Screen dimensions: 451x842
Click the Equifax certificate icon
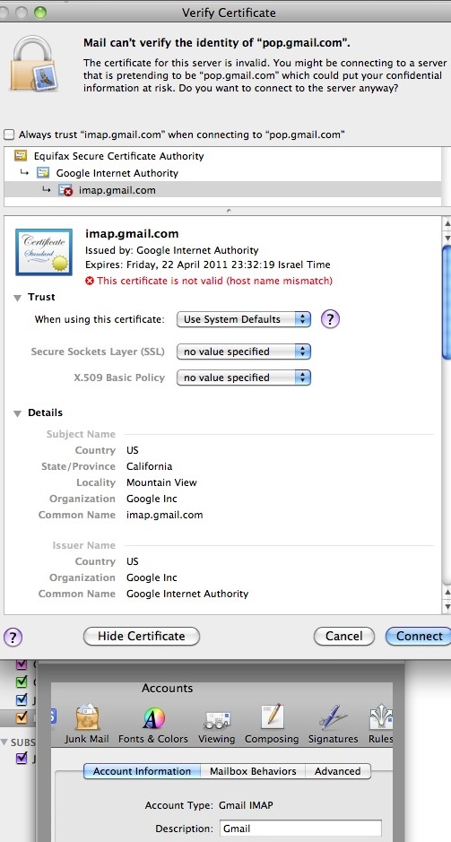pyautogui.click(x=21, y=156)
